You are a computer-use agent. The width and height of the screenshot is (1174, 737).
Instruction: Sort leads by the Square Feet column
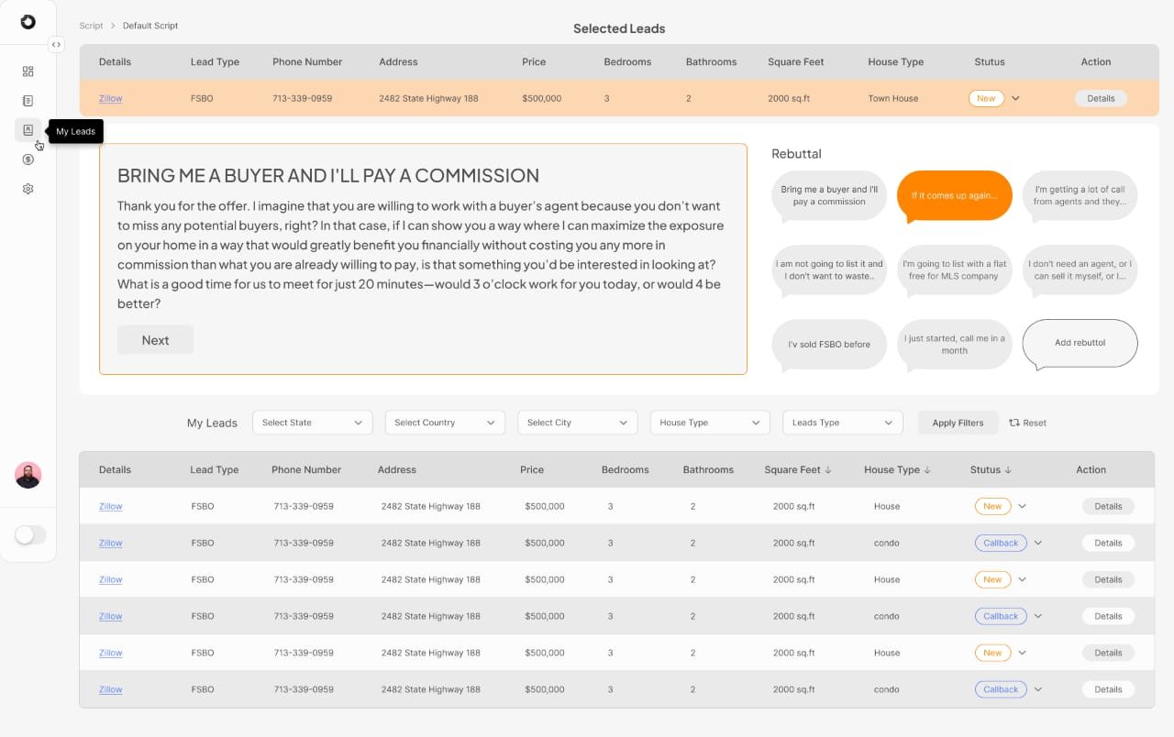click(797, 469)
